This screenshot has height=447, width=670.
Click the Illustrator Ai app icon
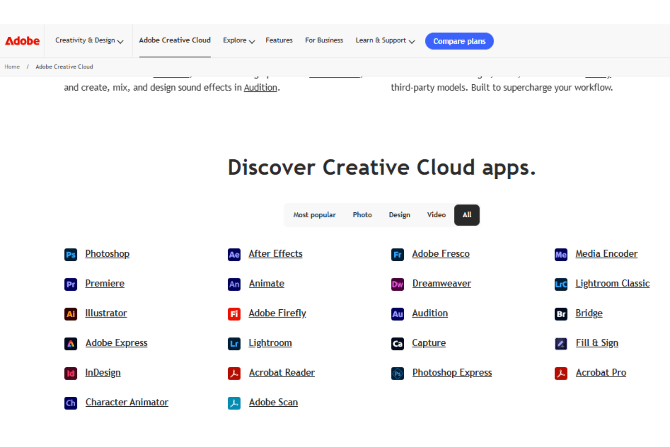(x=71, y=314)
